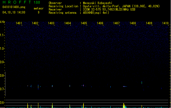Viewport: 171px width, 108px height.
Task: Click the 1404 time axis label
Action: (67, 23)
